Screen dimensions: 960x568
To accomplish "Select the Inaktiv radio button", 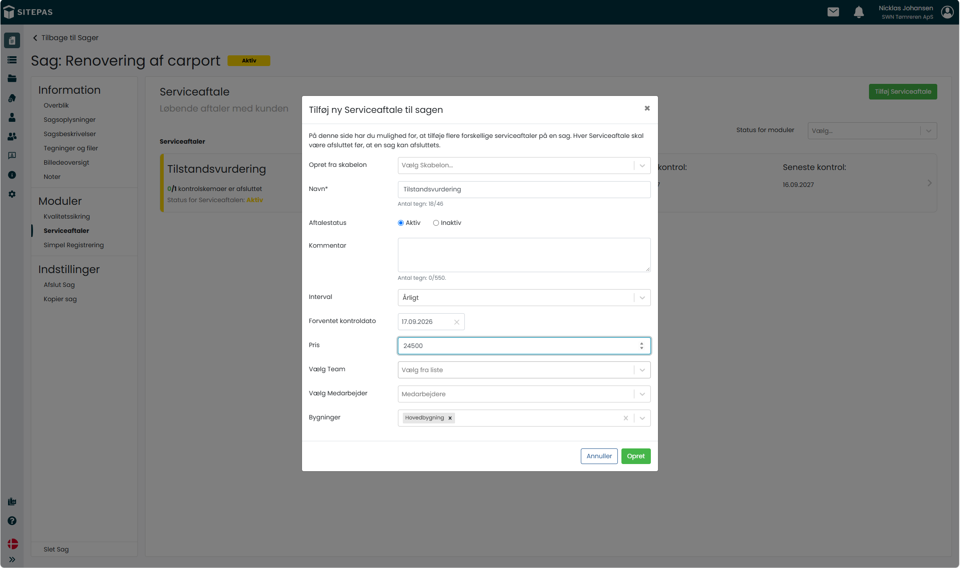I will click(x=436, y=223).
